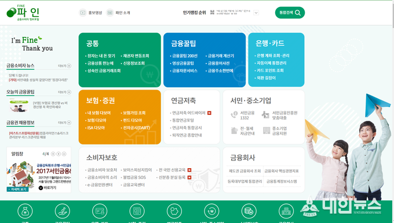The image size is (394, 223).
Task: Click 더보기 plus for 오늘의 금융꿀팁
Action: click(x=68, y=92)
